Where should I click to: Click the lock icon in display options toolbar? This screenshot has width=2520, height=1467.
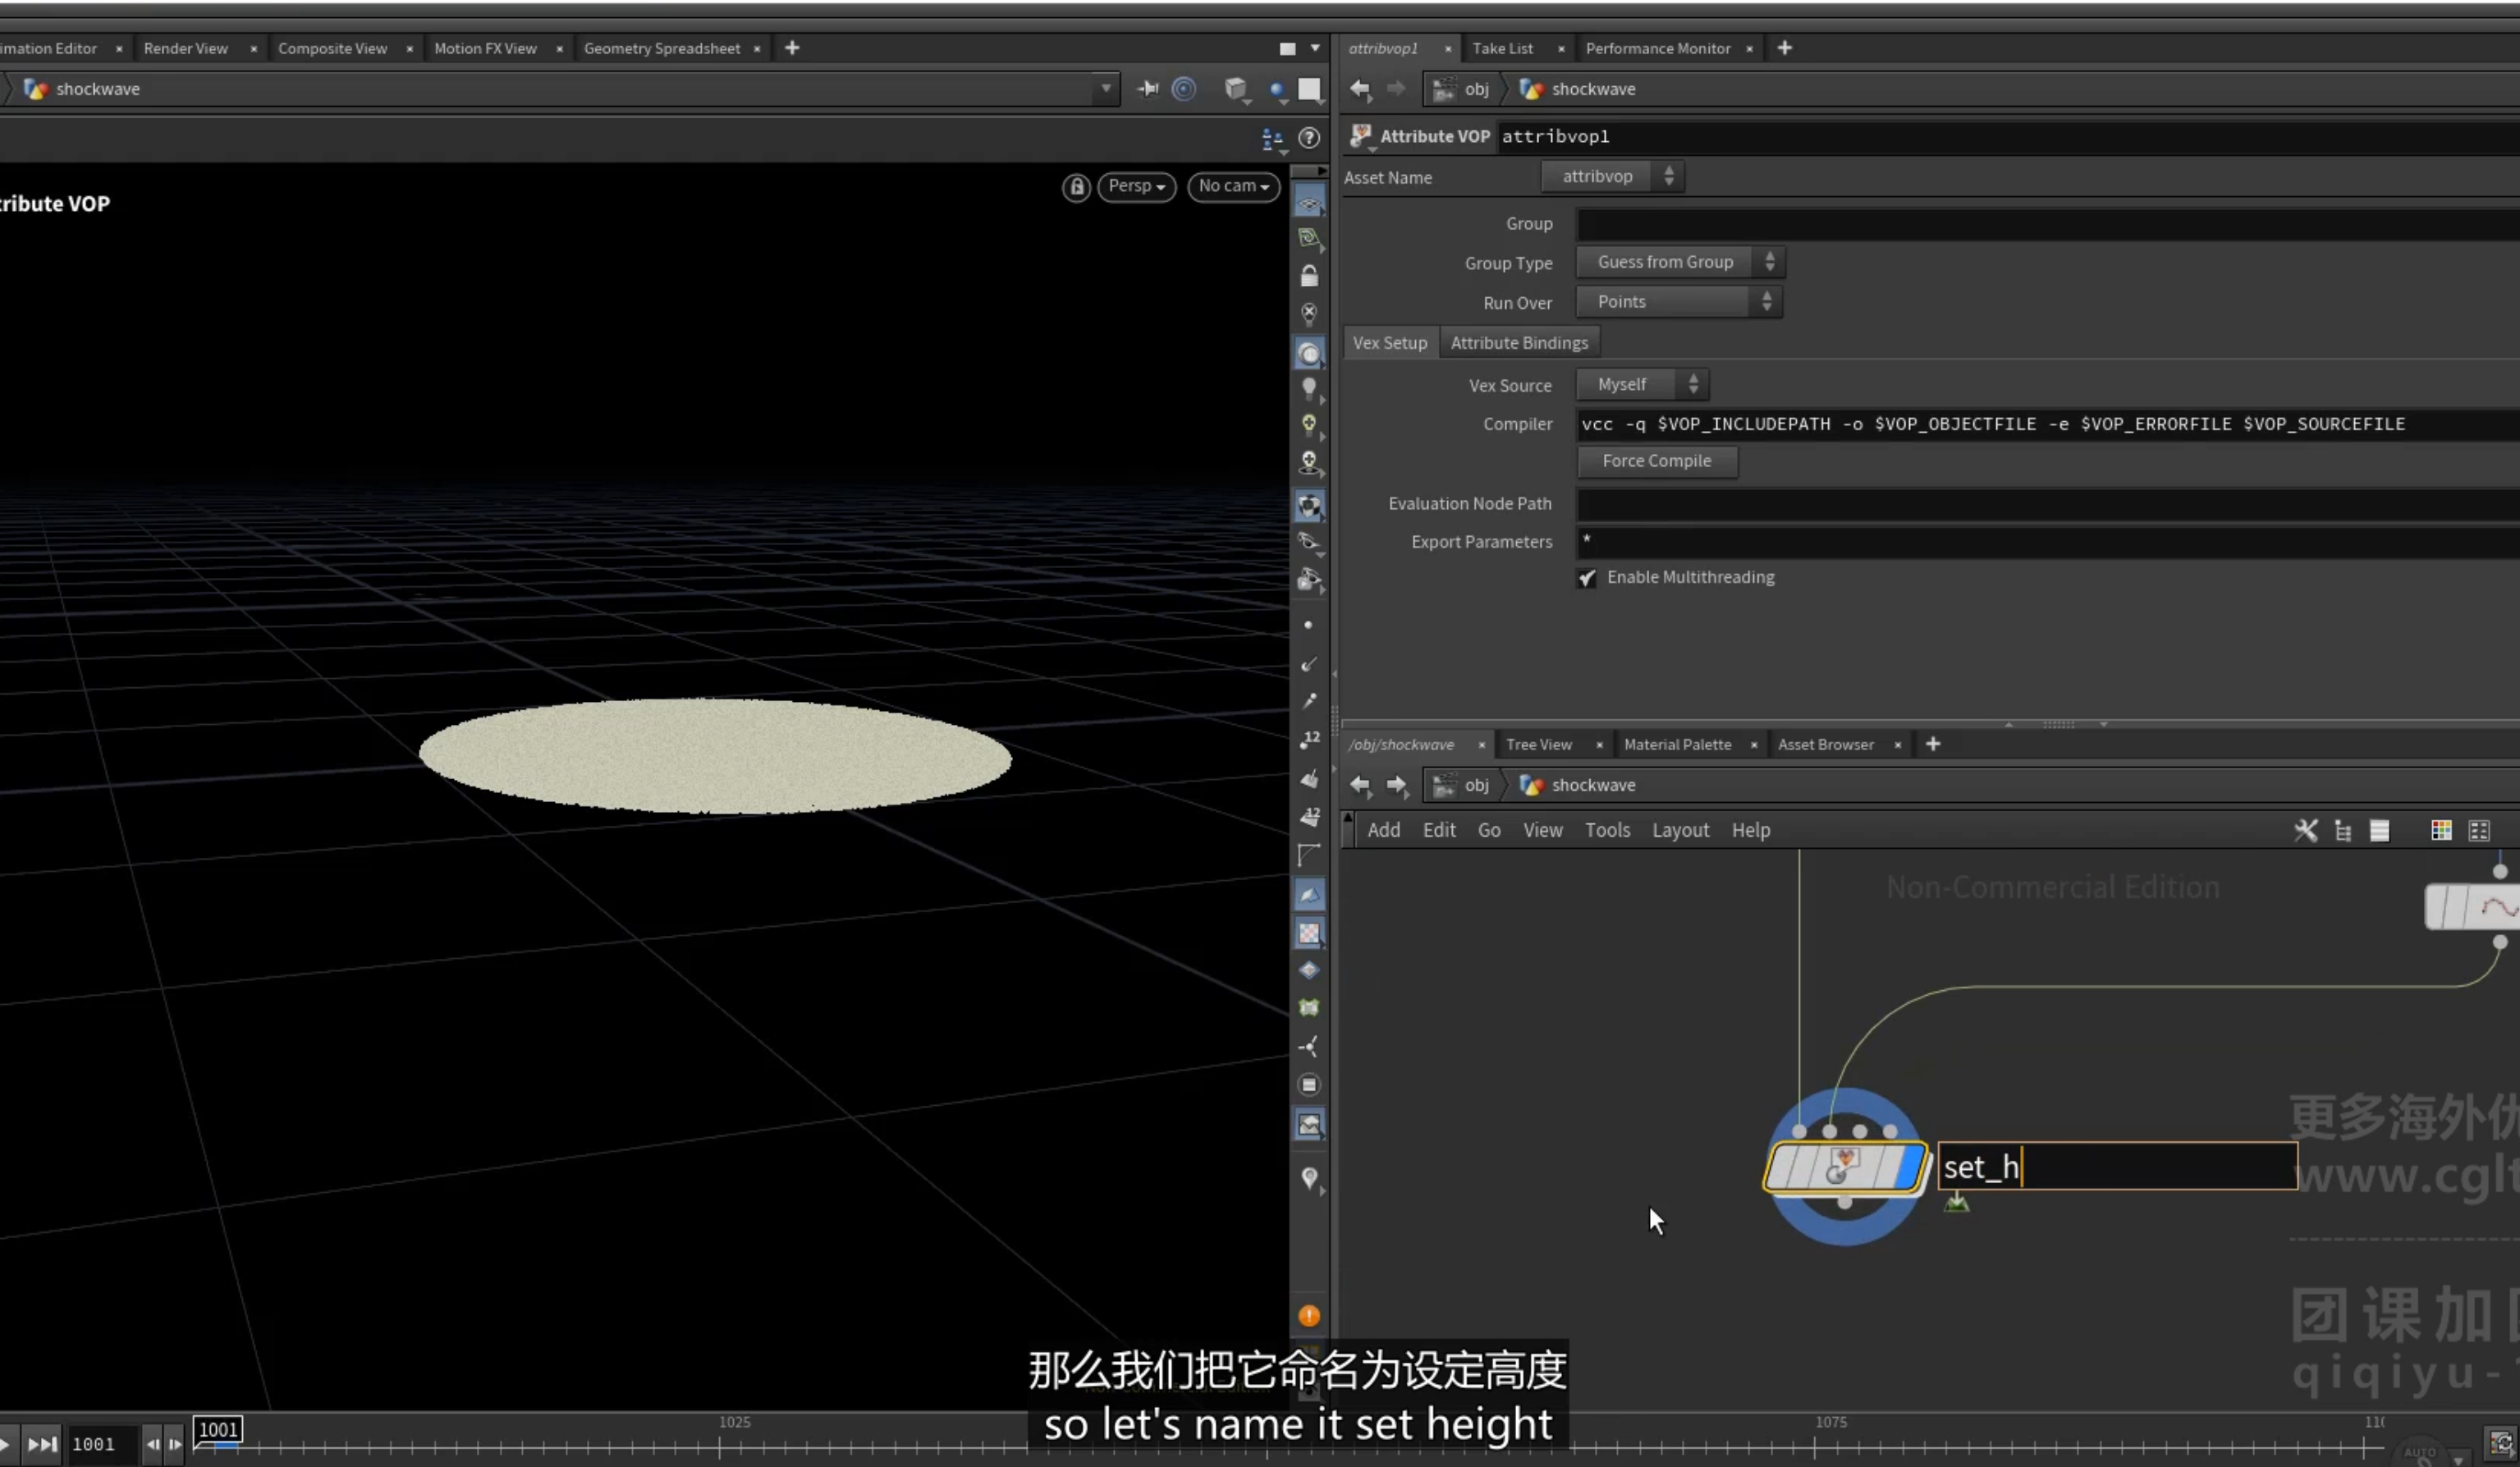click(x=1309, y=276)
